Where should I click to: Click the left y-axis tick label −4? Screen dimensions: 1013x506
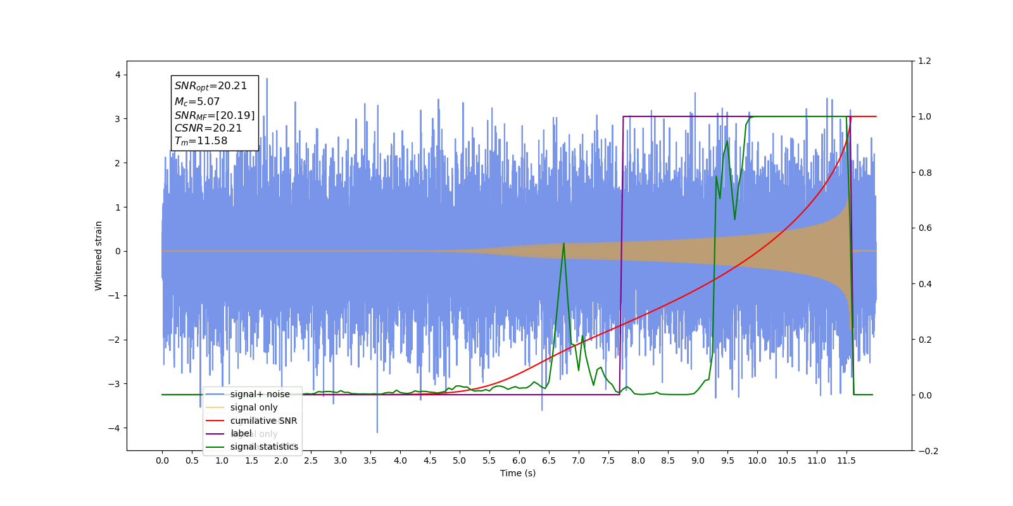114,428
